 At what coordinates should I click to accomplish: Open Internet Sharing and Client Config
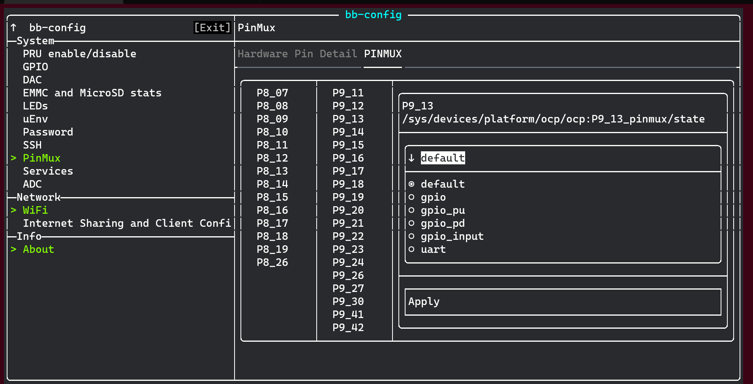(x=127, y=223)
